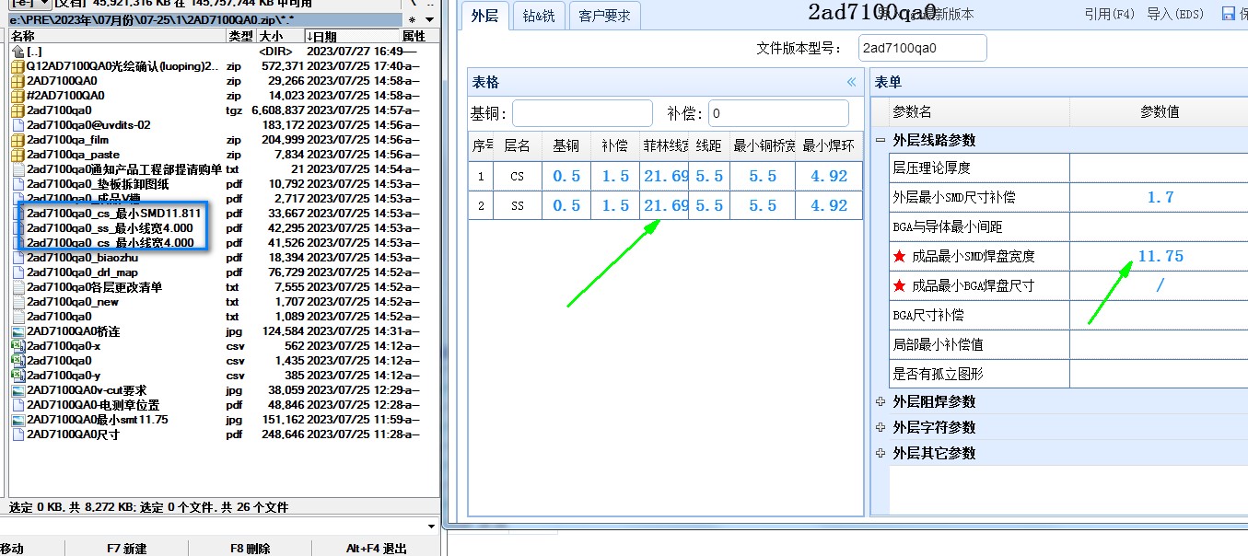Click the 菲林线宽 value 21.69 in CS row

click(665, 176)
